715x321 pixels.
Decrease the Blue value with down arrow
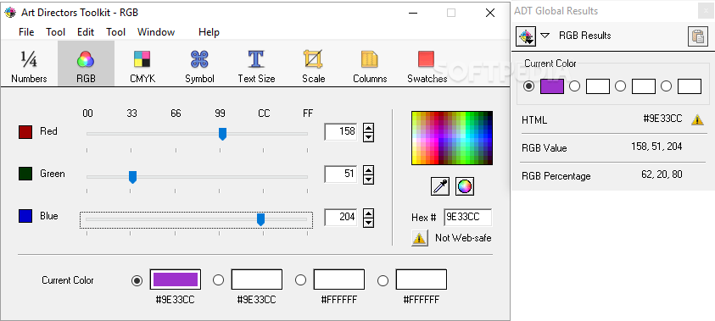368,222
